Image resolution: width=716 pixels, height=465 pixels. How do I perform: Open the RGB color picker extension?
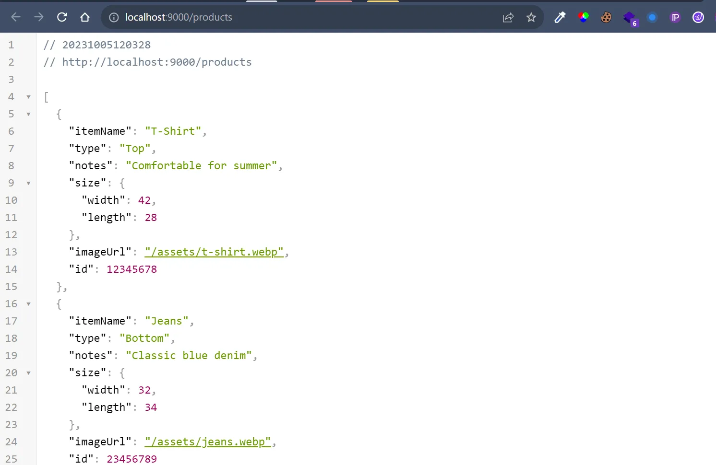[583, 17]
